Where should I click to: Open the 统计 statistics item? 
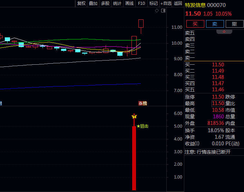click(x=117, y=3)
